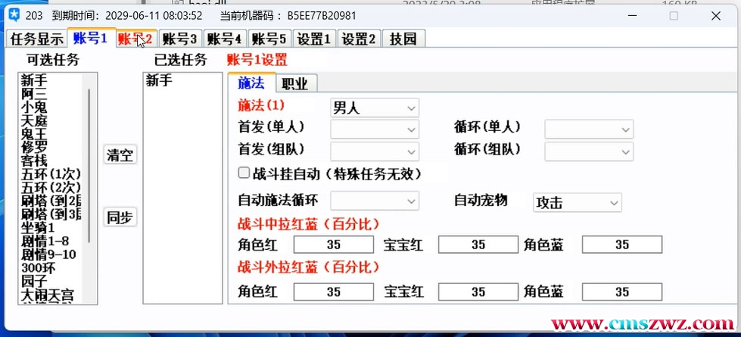Switch to the 账号2 tab
The width and height of the screenshot is (741, 337).
(135, 39)
